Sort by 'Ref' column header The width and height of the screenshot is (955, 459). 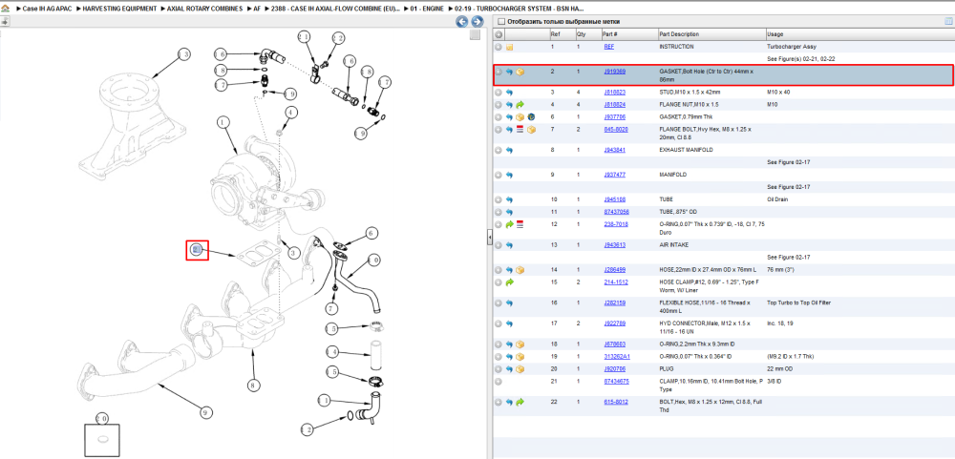pos(562,34)
